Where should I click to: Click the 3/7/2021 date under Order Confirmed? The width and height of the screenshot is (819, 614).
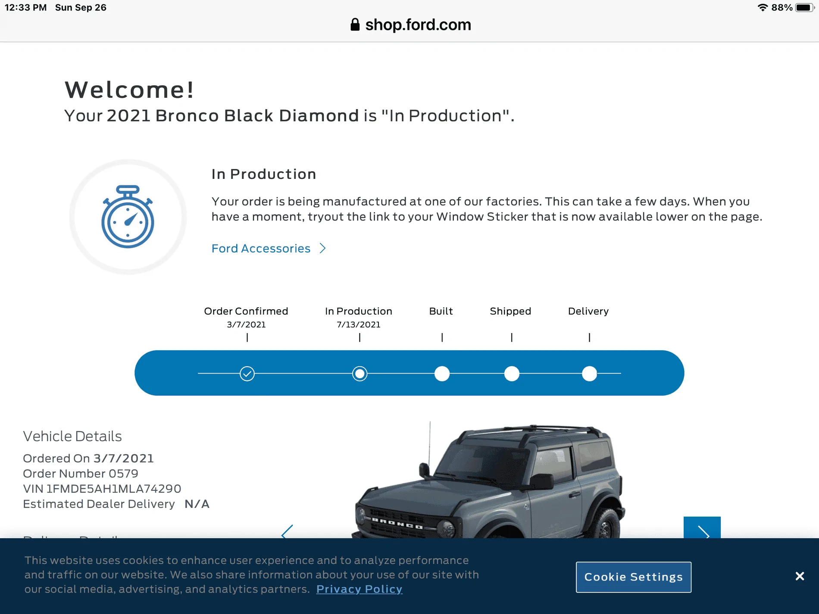click(246, 324)
